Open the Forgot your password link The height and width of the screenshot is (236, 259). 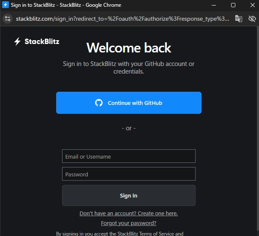(128, 223)
